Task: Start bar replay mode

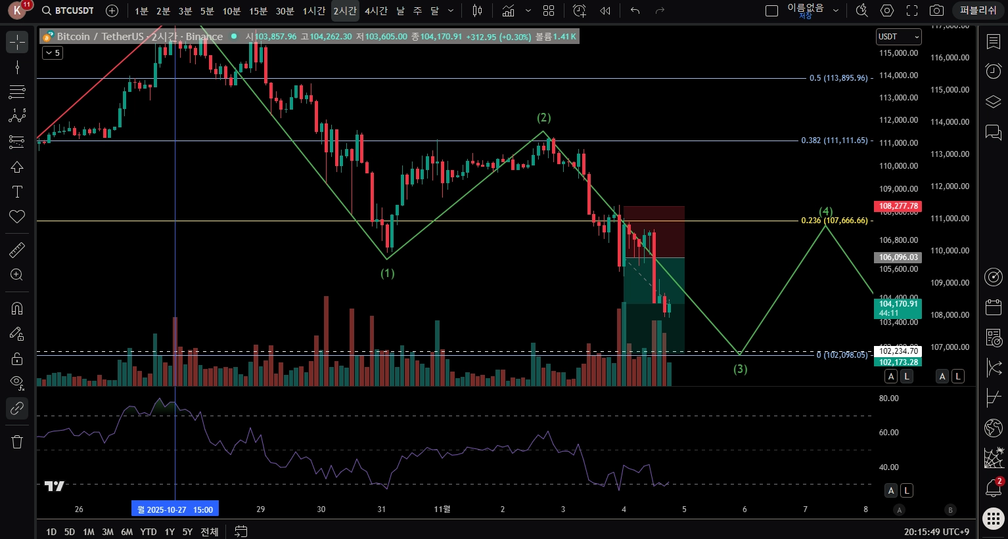Action: point(605,11)
